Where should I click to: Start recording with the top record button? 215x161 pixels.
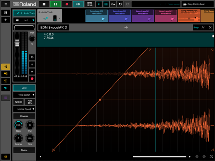67,4
